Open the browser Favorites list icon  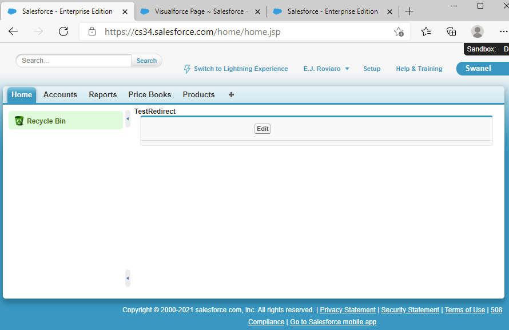click(426, 32)
